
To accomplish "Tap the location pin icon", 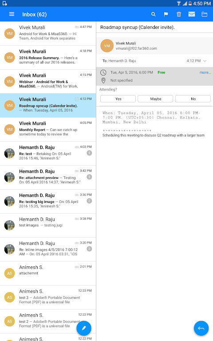I will [x=103, y=80].
